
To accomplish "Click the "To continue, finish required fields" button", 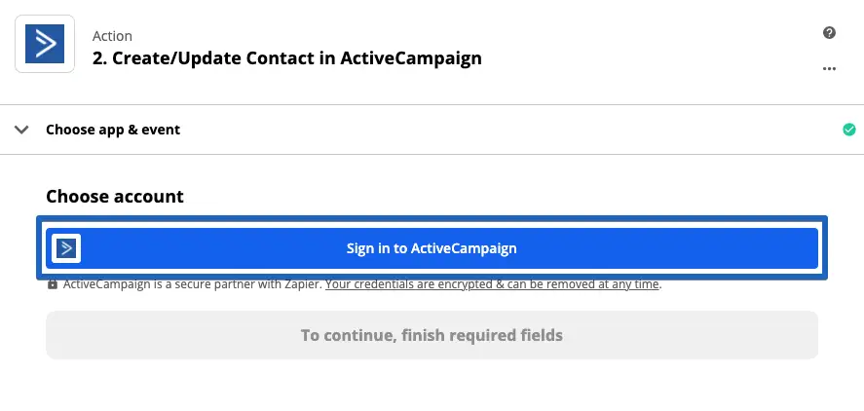I will coord(432,335).
